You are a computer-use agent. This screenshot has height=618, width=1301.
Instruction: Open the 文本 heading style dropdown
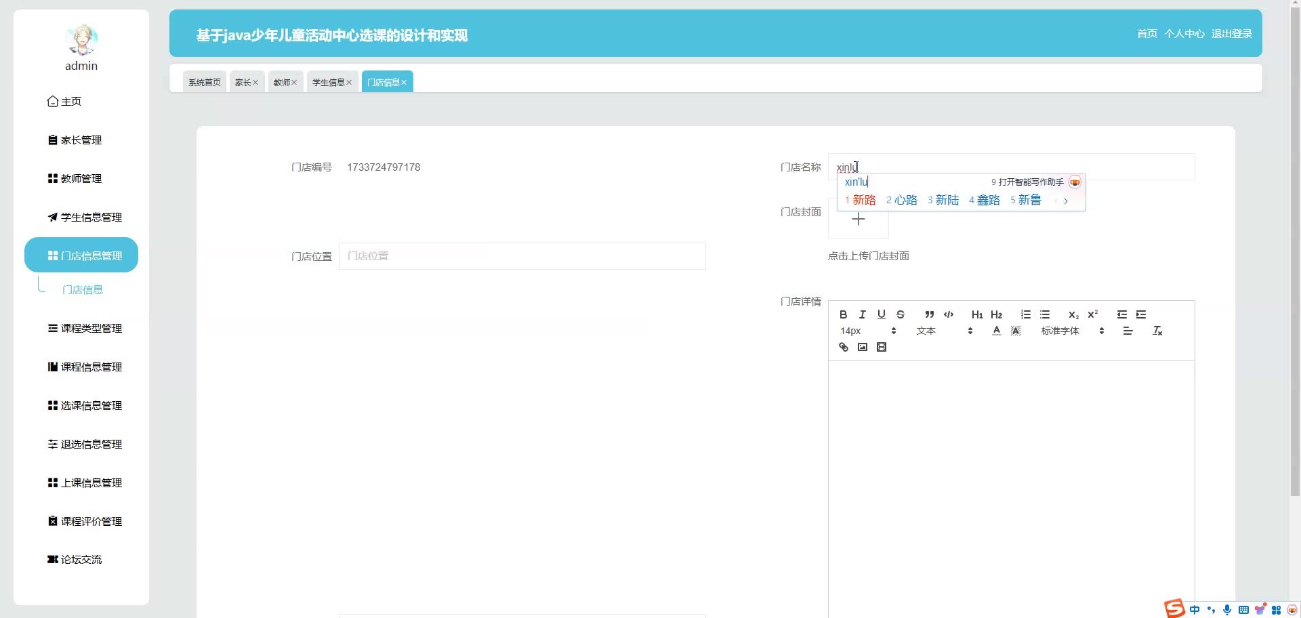pos(944,331)
